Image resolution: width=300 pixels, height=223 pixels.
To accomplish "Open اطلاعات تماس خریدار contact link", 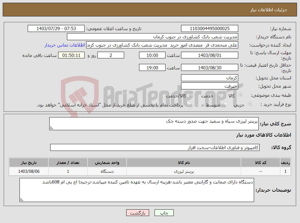I will (65, 45).
